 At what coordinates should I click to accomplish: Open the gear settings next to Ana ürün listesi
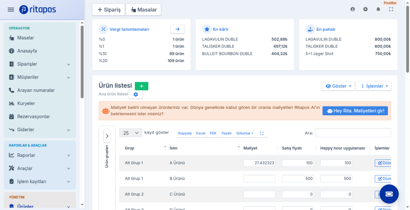click(x=136, y=94)
